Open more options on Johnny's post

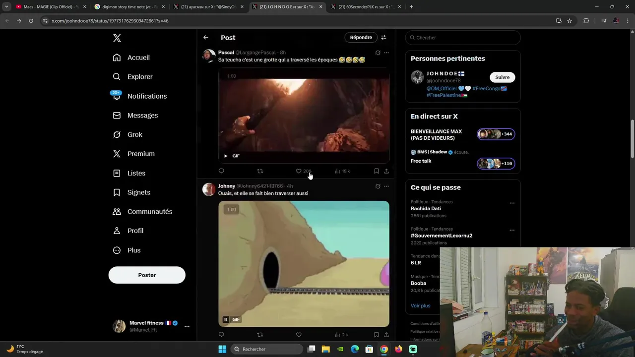click(x=386, y=186)
